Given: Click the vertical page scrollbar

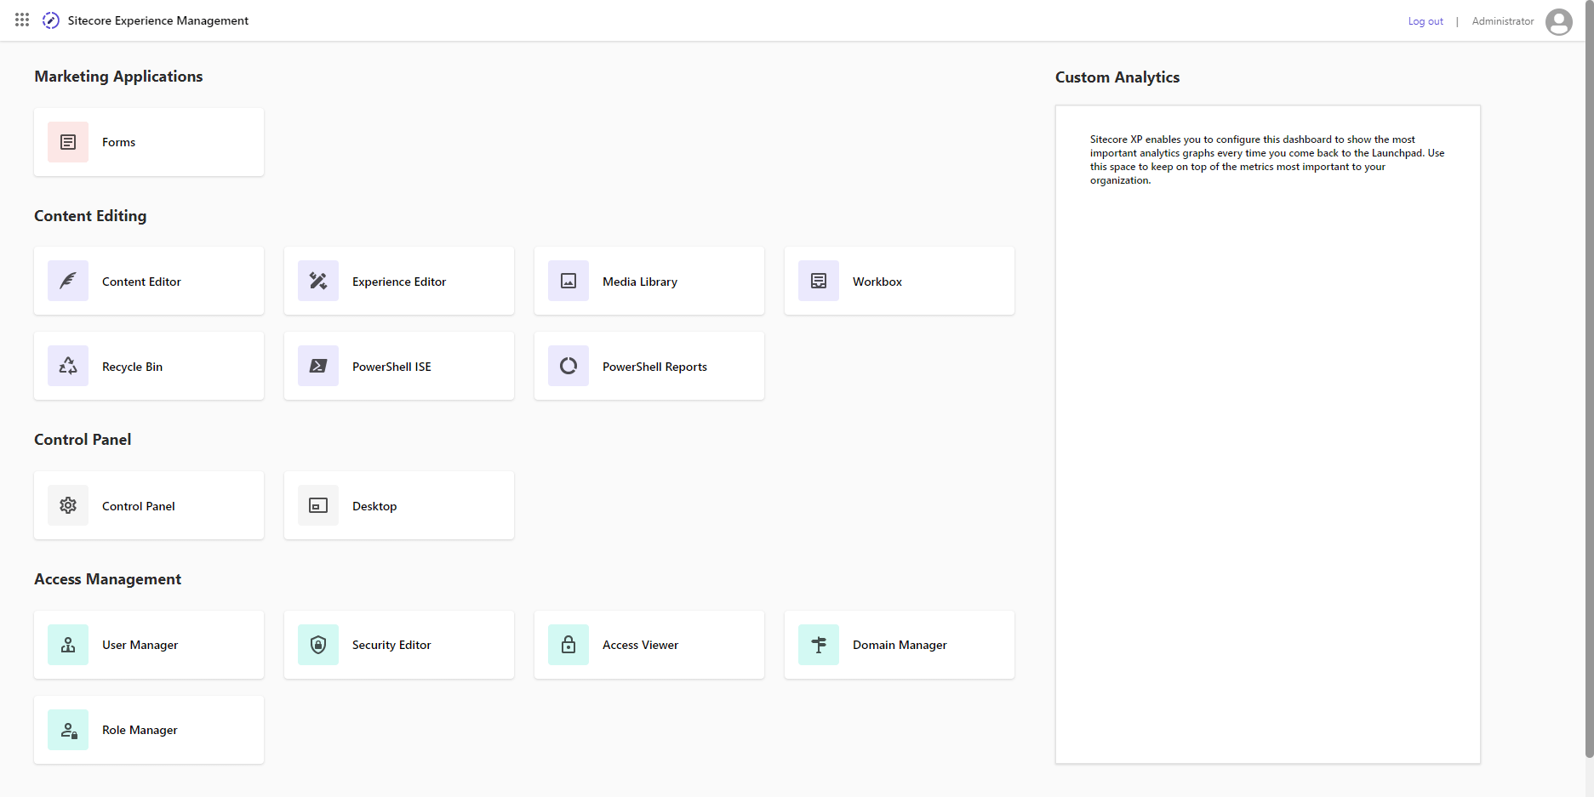Looking at the screenshot, I should click(x=1589, y=383).
